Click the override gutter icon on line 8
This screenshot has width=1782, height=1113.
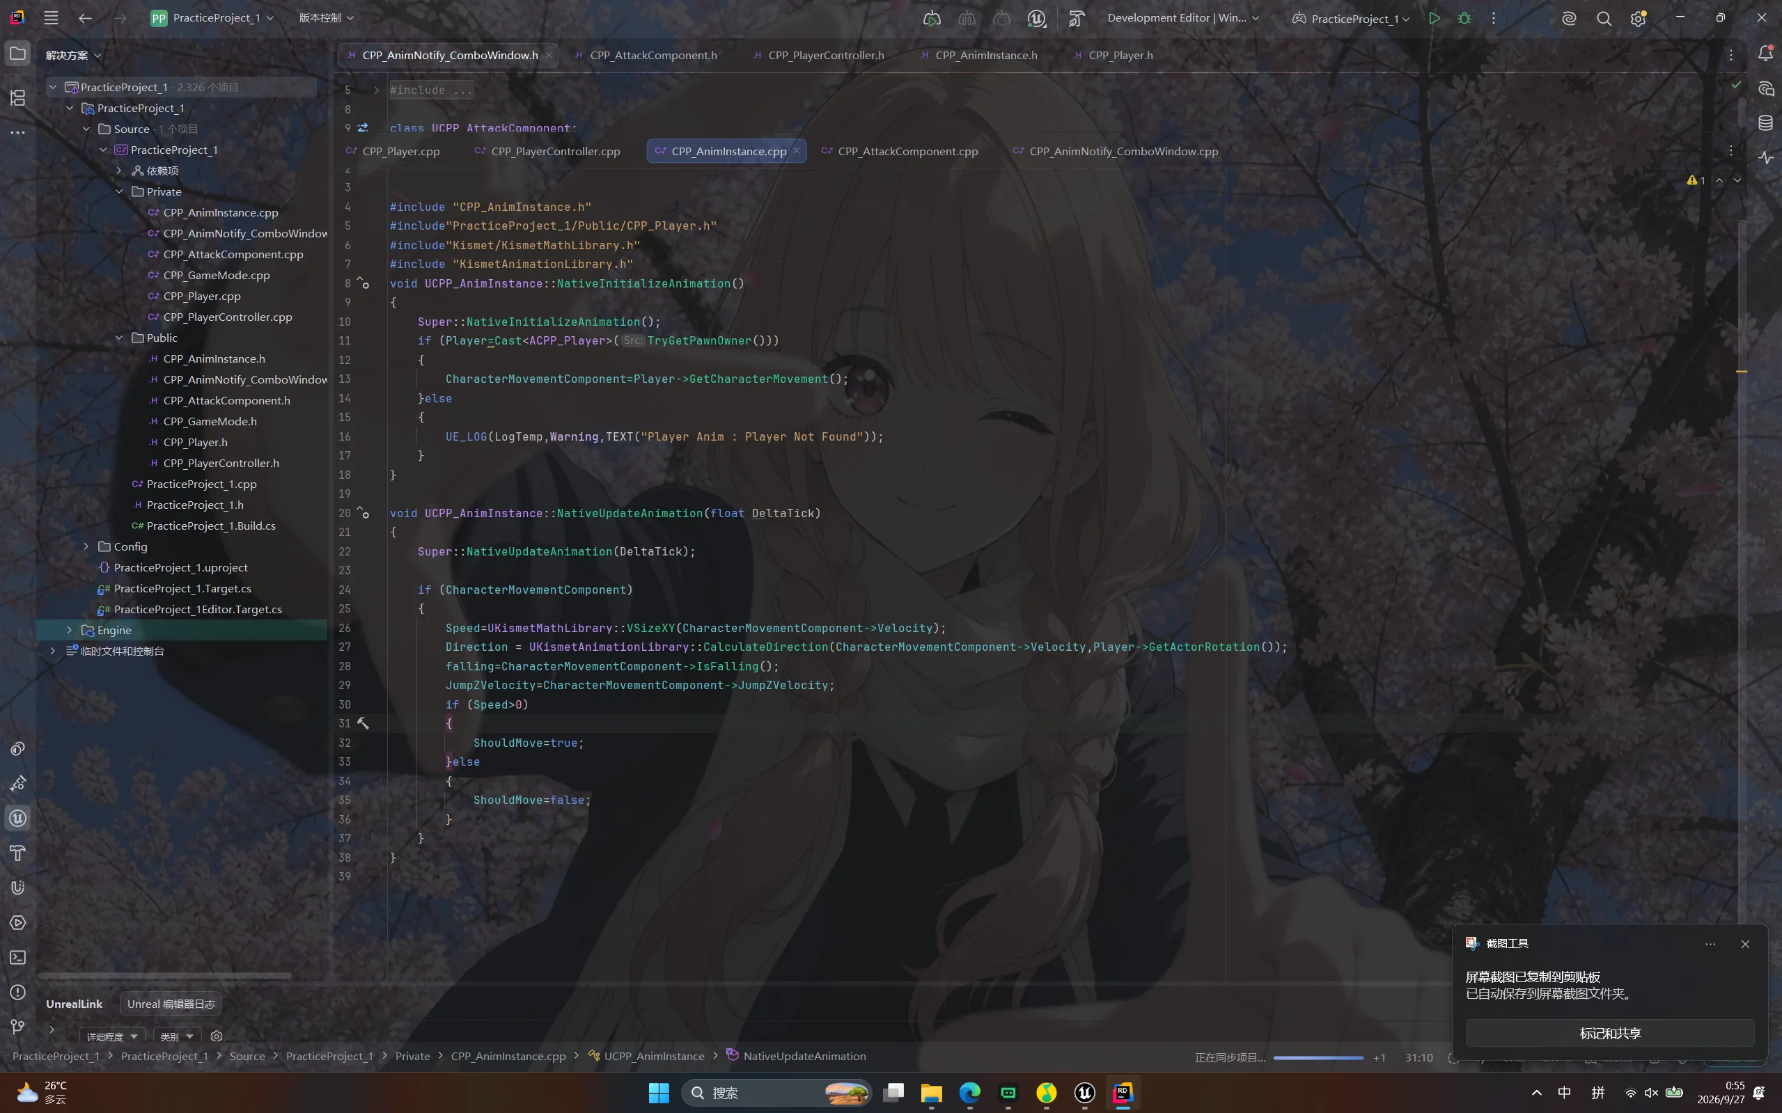(363, 283)
